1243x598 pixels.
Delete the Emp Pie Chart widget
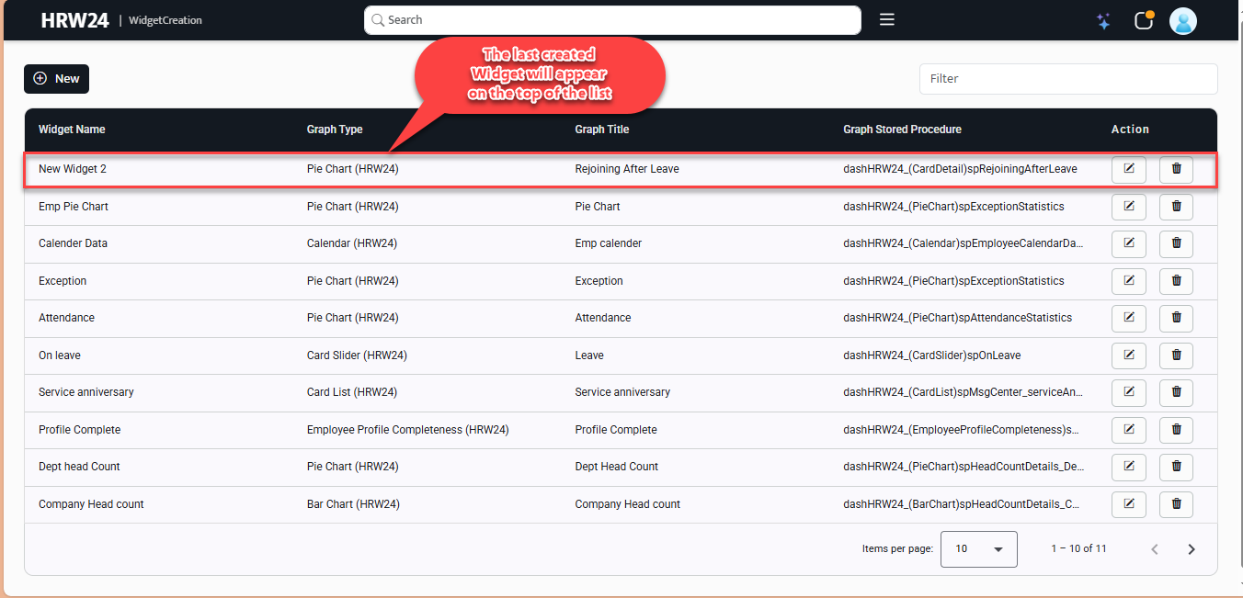click(1176, 207)
